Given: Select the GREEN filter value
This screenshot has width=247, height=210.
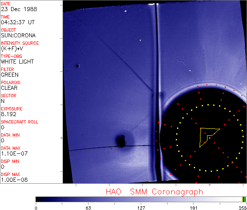Looking at the screenshot, I should coord(10,75).
